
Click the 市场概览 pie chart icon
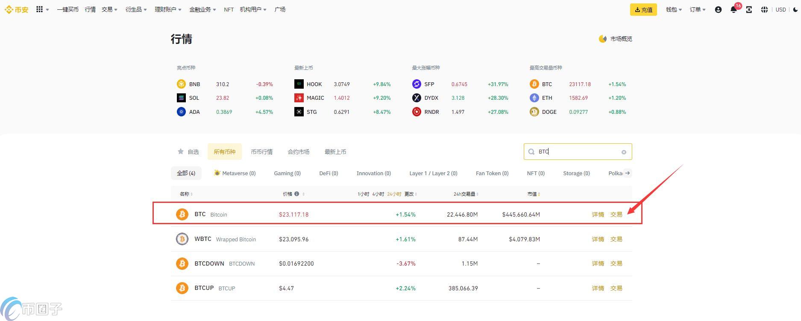coord(603,39)
